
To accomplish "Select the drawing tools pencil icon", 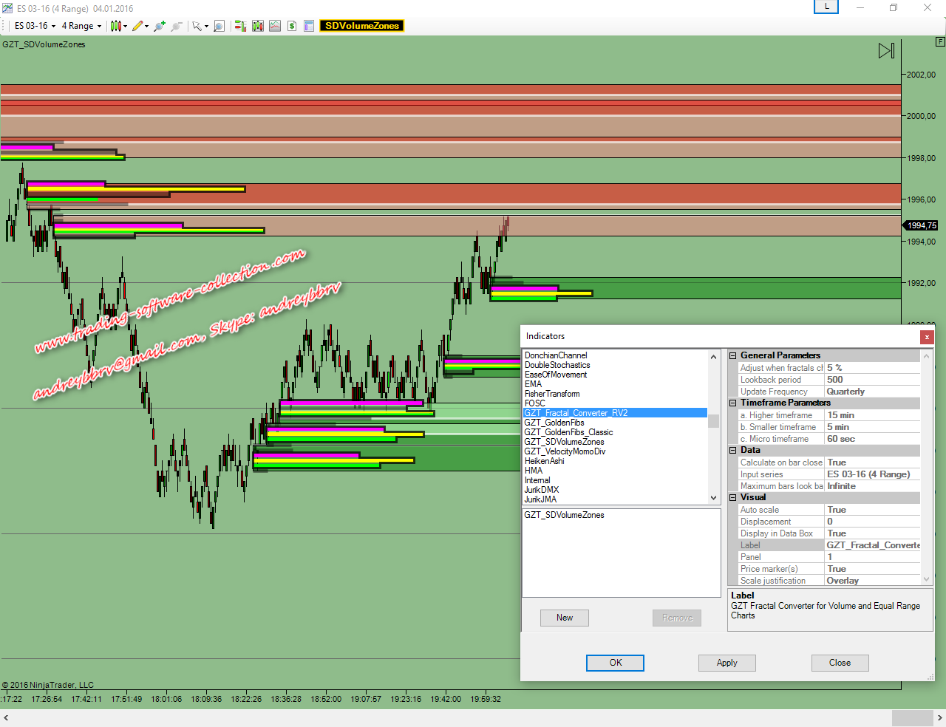I will pos(137,26).
